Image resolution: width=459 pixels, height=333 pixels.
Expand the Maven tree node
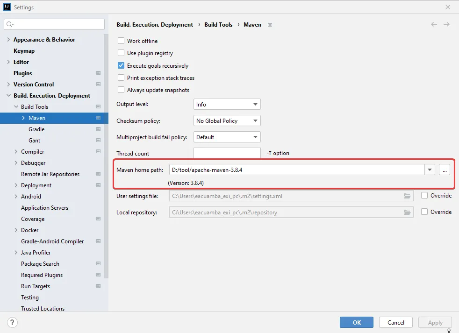[x=23, y=118]
